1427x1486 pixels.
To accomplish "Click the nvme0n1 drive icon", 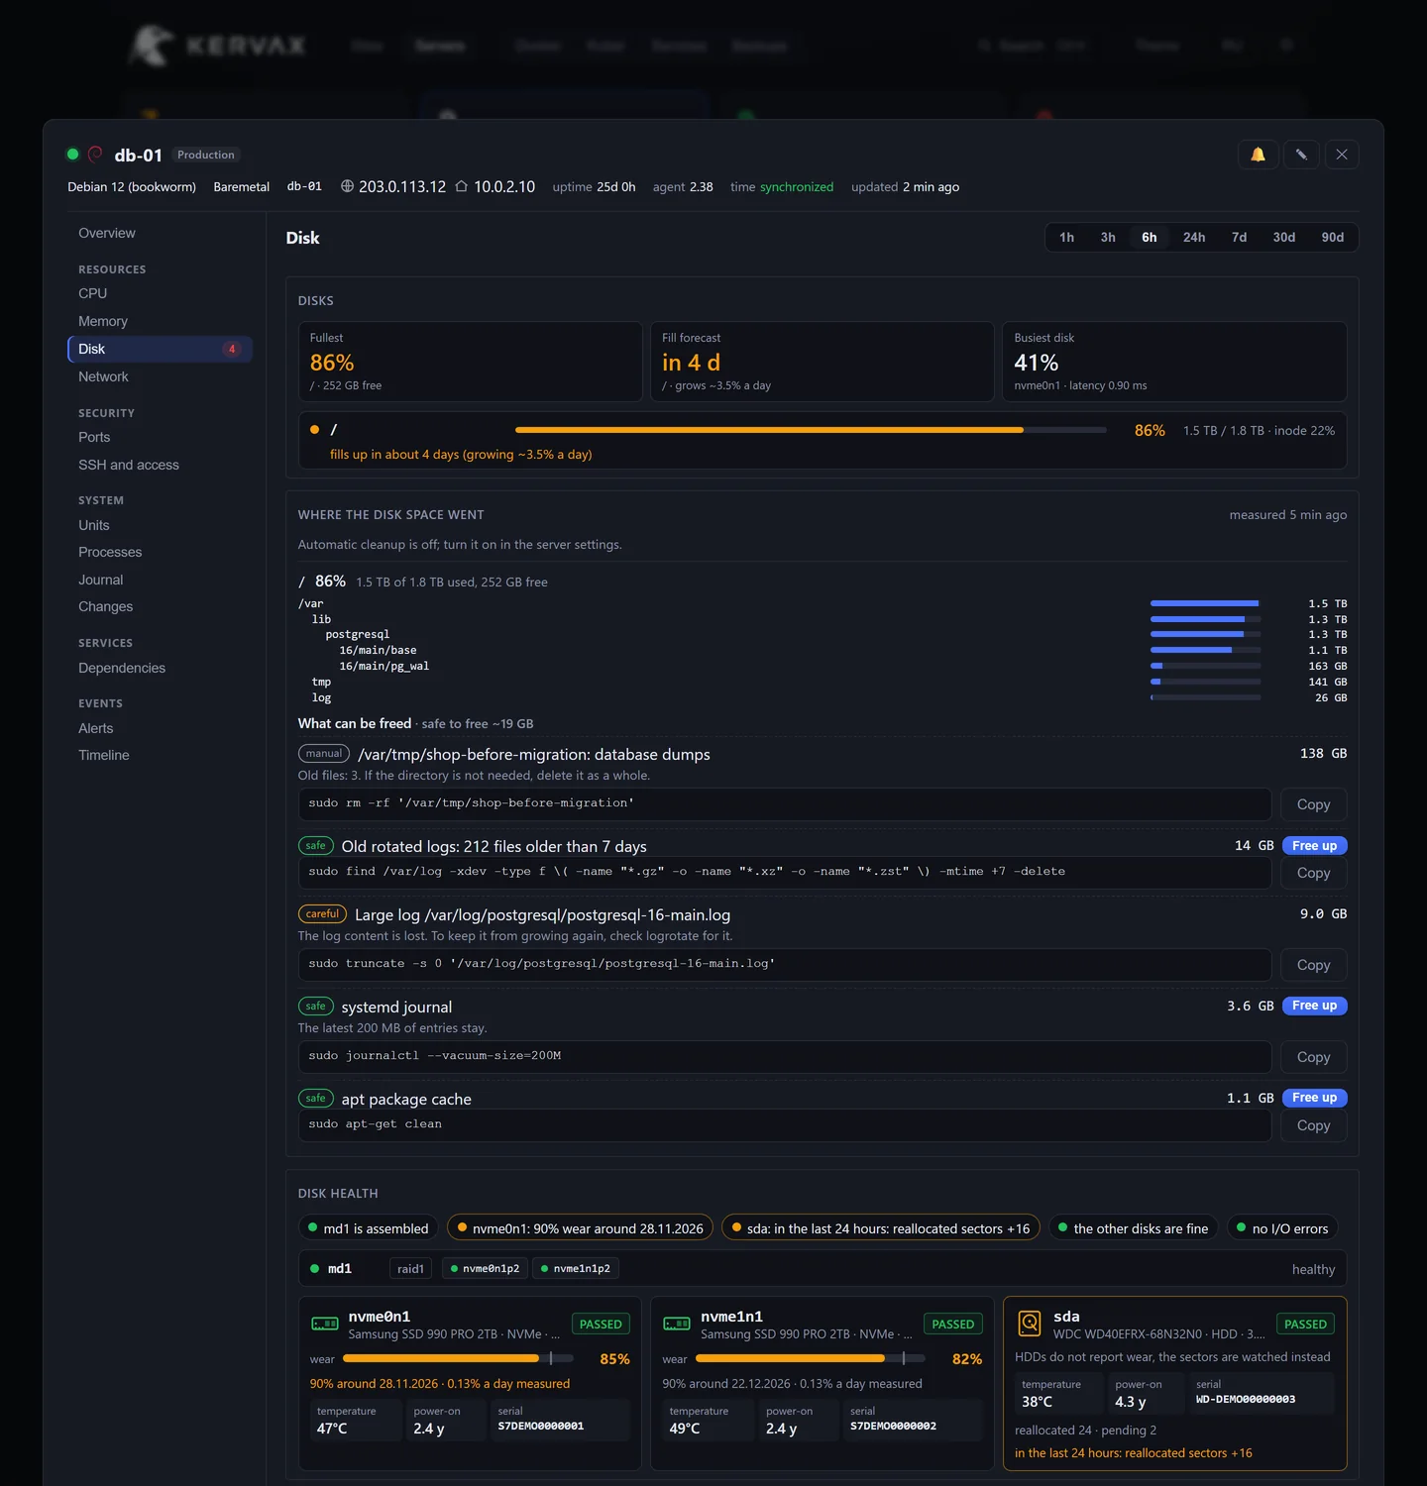I will (325, 1324).
